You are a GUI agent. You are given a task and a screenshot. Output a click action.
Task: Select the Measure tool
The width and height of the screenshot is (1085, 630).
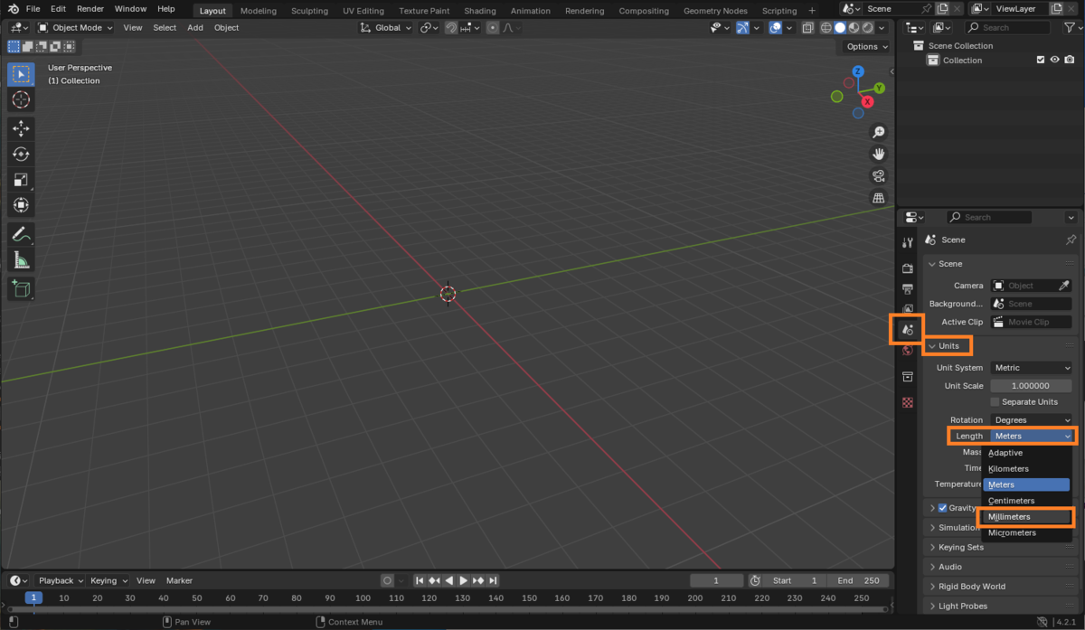coord(22,260)
